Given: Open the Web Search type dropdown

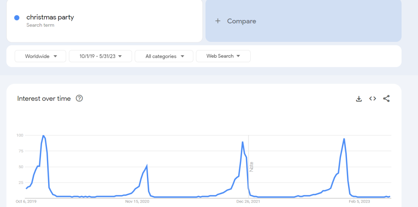Looking at the screenshot, I should pyautogui.click(x=223, y=56).
